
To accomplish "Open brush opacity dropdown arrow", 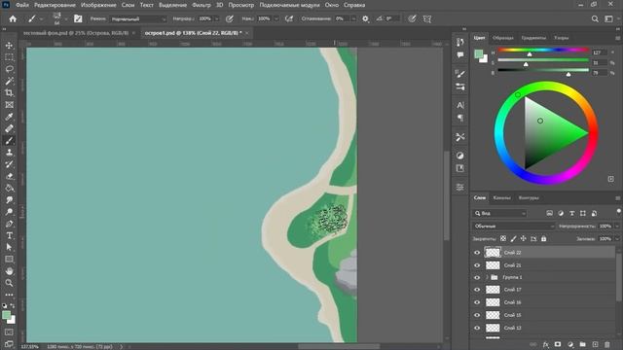I will click(x=217, y=18).
